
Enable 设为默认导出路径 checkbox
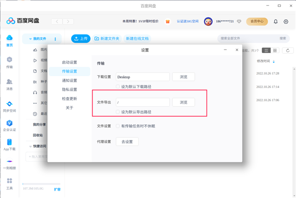pos(117,112)
